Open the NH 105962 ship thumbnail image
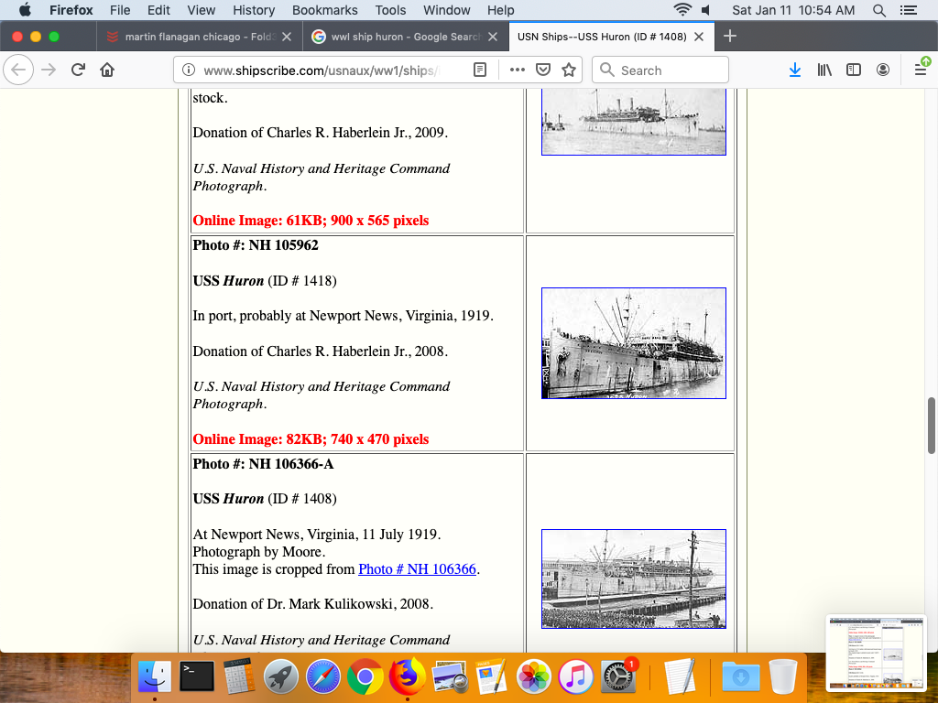938x703 pixels. coord(633,343)
